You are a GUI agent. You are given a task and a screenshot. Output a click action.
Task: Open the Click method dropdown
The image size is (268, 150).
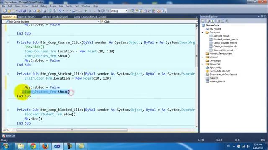pos(197,22)
